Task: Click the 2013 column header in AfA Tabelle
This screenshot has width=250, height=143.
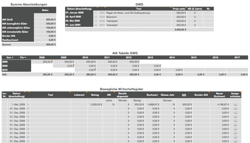Action: [150, 58]
